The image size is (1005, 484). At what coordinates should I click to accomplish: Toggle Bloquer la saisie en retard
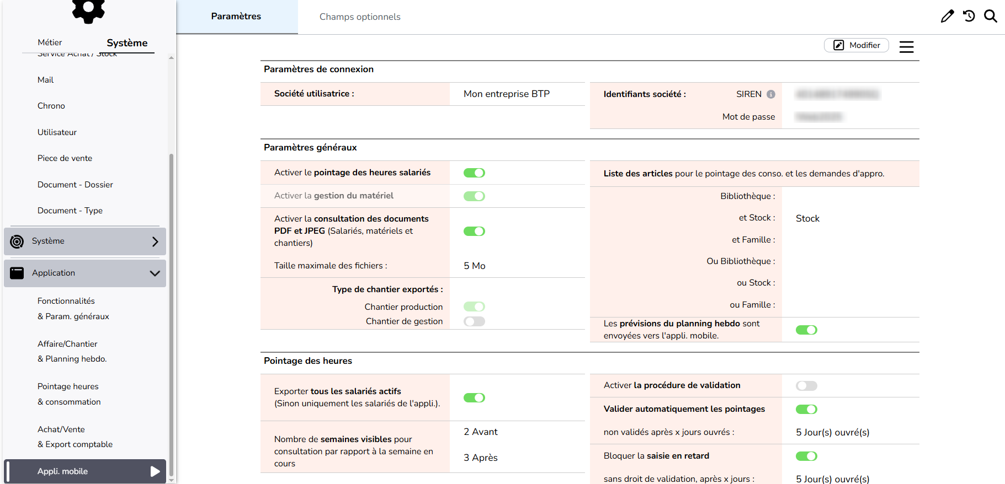(806, 456)
